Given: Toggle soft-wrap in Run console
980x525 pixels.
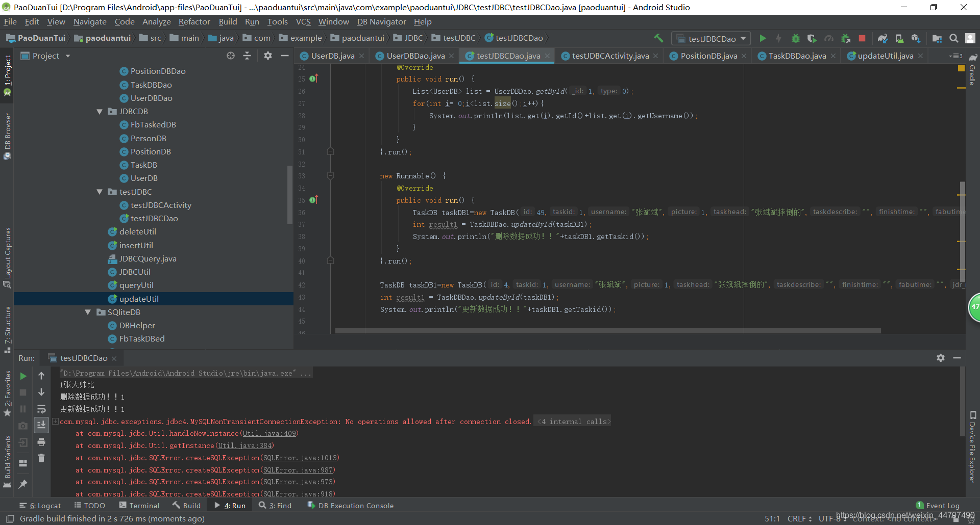Looking at the screenshot, I should tap(41, 409).
